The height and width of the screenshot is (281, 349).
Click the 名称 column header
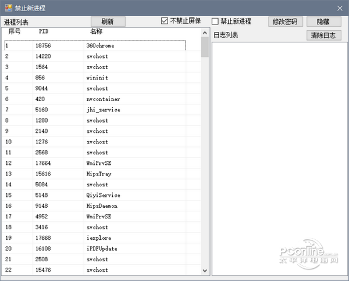[96, 31]
